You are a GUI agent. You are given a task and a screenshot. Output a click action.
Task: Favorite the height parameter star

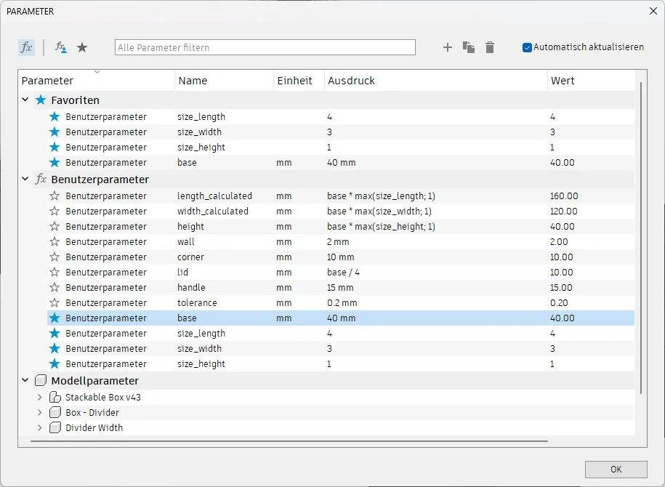tap(55, 227)
